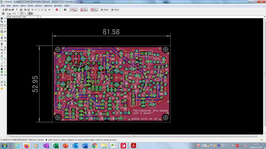Viewport: 266px width, 149px height.
Task: Open the Options menu
Action: [48, 6]
